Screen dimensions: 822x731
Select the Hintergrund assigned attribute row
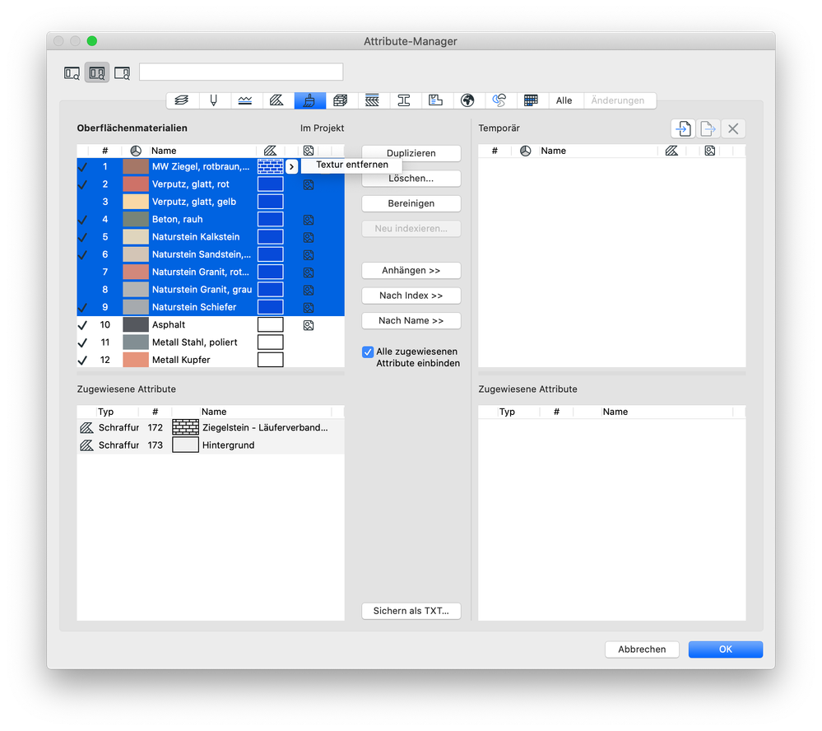coord(211,445)
